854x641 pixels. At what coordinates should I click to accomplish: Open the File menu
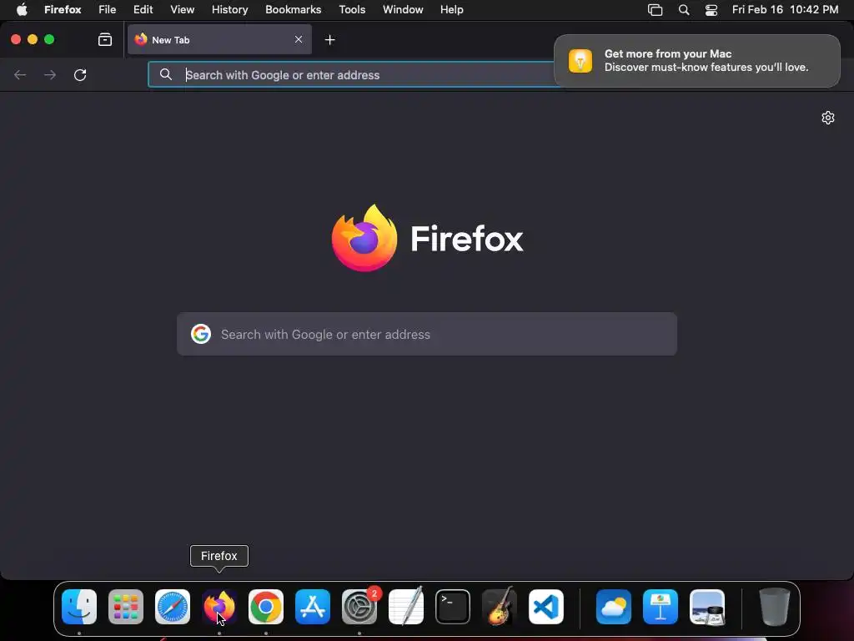point(108,10)
